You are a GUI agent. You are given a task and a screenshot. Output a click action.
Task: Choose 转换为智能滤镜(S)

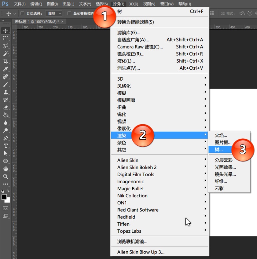(x=160, y=22)
